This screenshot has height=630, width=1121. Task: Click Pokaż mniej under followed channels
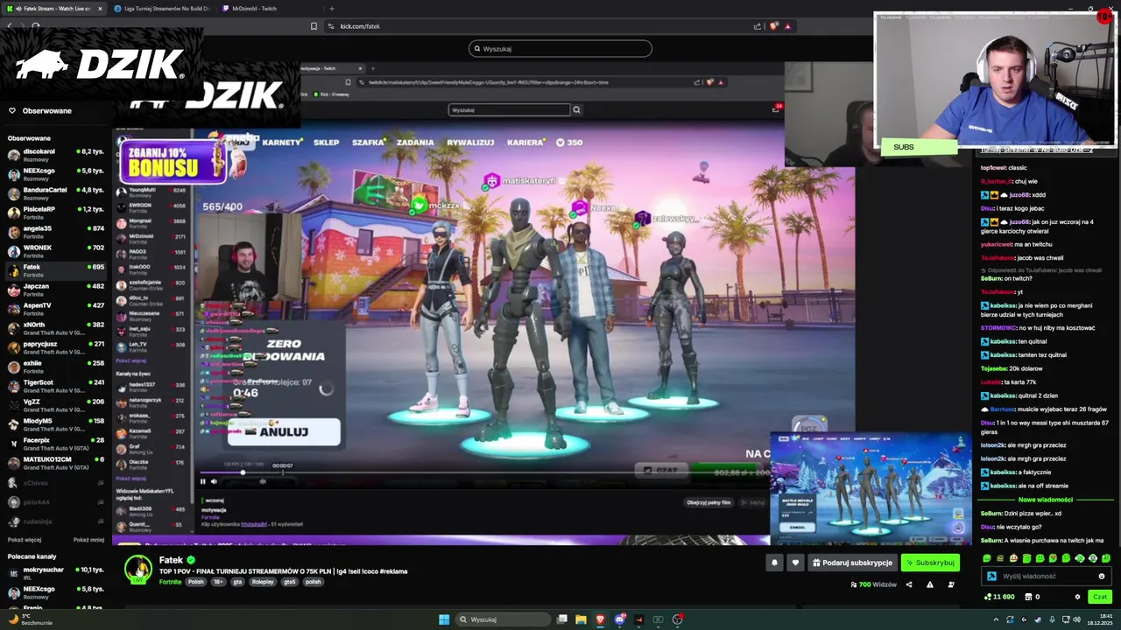(x=88, y=540)
